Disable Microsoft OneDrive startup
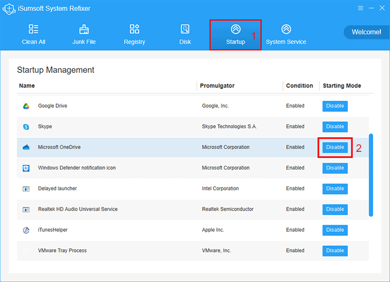Screen dimensions: 390x282 [335, 147]
